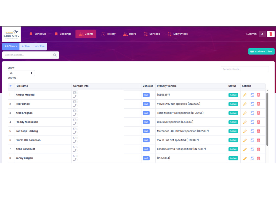Viewport: 276px width, 207px height.
Task: Click the scrollbar up arrow
Action: tap(267, 91)
